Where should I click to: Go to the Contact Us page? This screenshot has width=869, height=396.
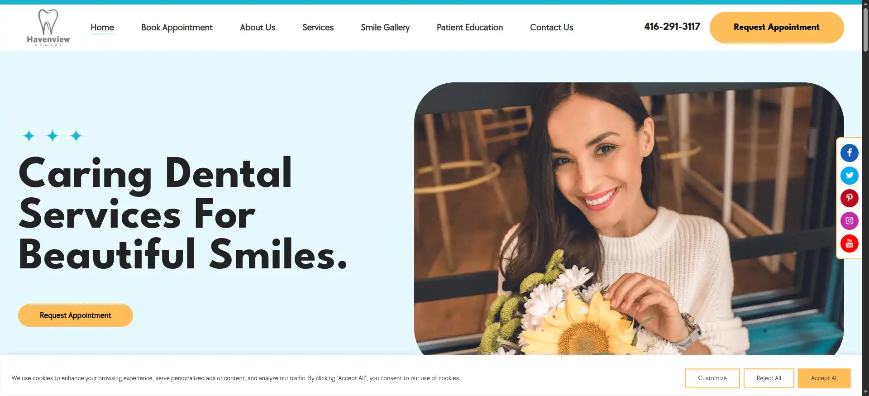pyautogui.click(x=552, y=27)
